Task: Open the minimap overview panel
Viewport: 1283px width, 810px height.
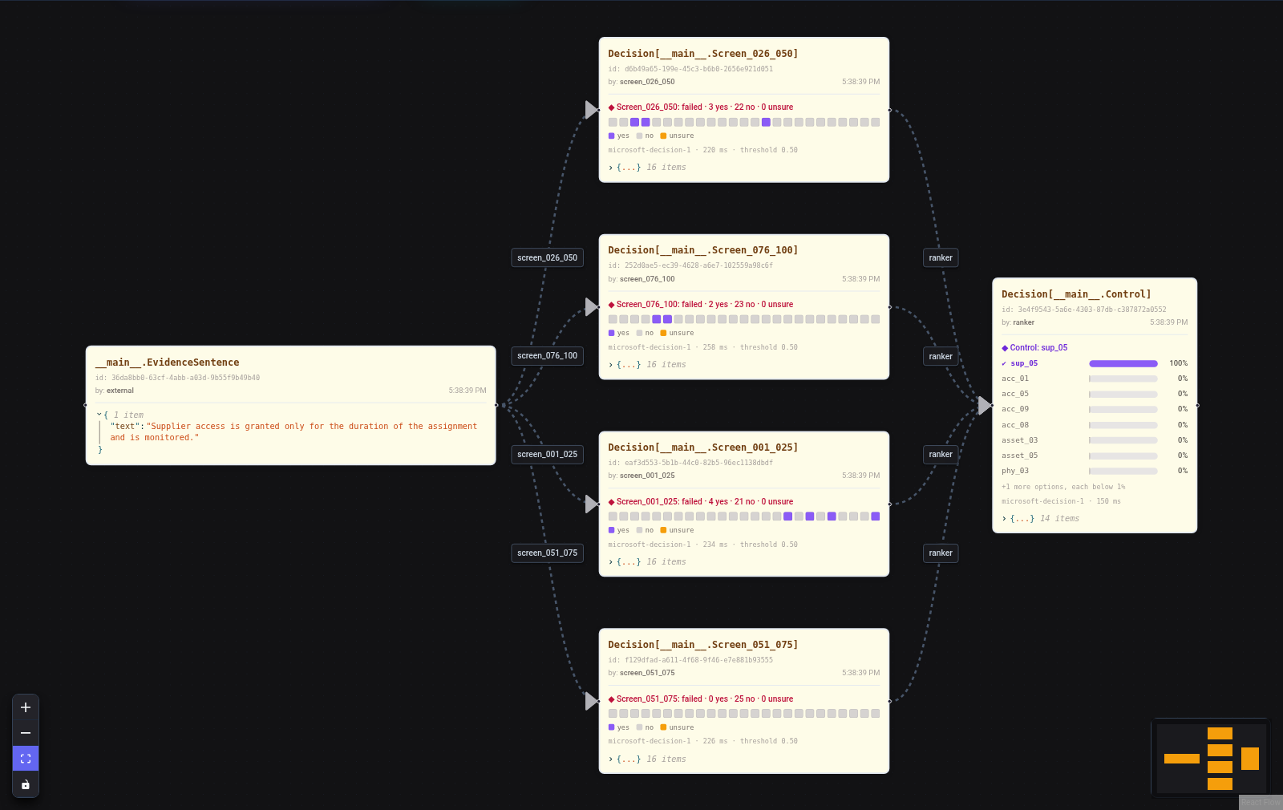Action: coord(1211,758)
